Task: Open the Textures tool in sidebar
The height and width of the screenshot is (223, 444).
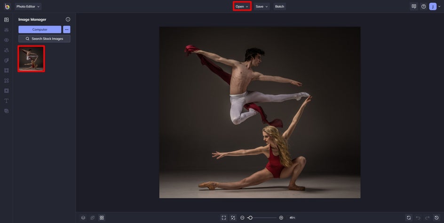Action: point(7,111)
